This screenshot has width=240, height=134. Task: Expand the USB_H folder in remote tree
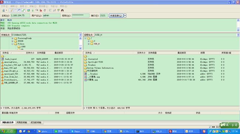pyautogui.click(x=89, y=44)
